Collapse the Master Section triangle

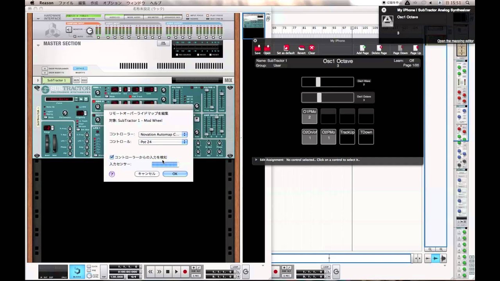38,45
